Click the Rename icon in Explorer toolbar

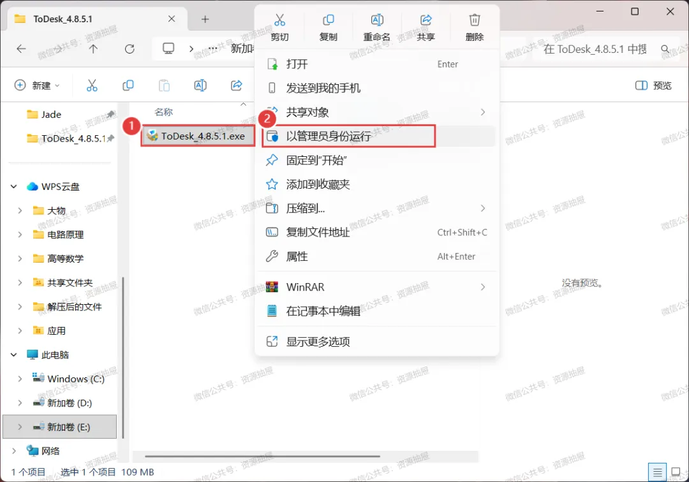point(200,85)
